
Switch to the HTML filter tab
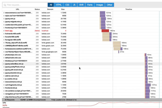(59, 5)
